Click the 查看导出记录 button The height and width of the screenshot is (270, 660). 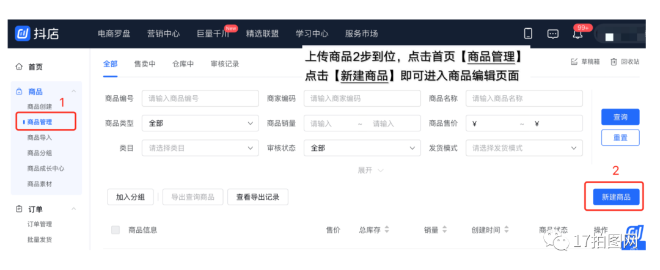click(x=258, y=197)
